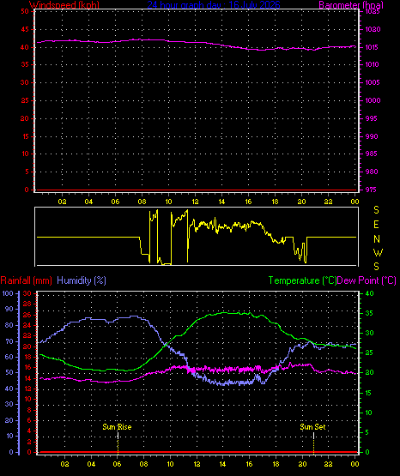Select the "24 hour graph day : 16 July 2026" heading
Image resolution: width=400 pixels, height=476 pixels.
point(214,5)
